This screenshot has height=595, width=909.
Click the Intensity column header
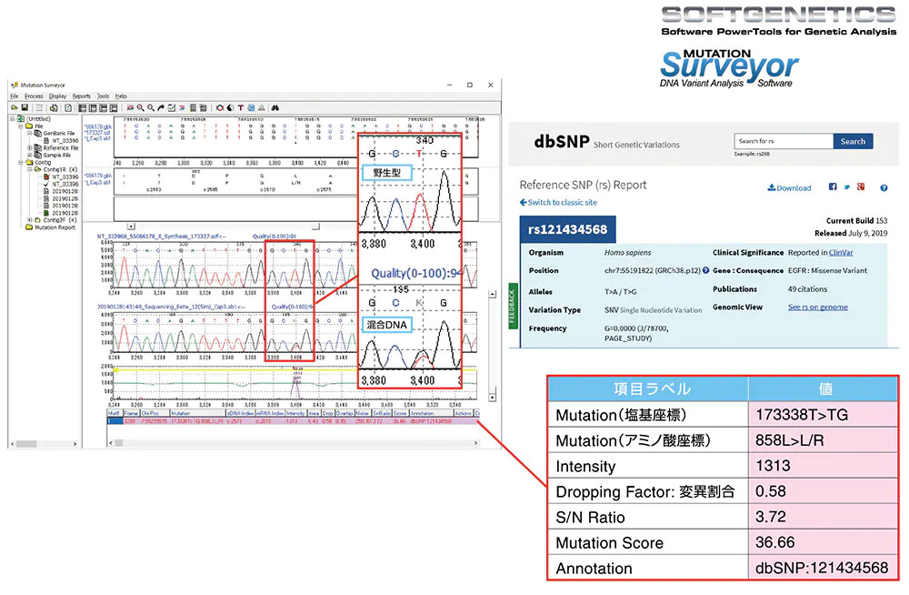(x=295, y=413)
